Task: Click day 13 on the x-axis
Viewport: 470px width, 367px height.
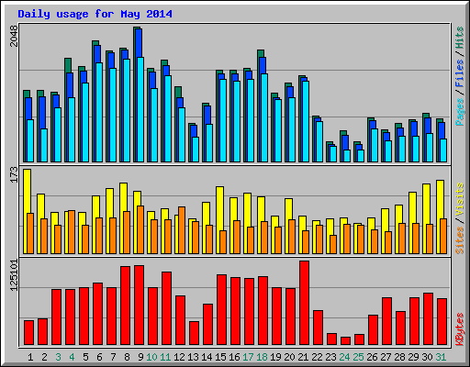Action: click(x=193, y=357)
